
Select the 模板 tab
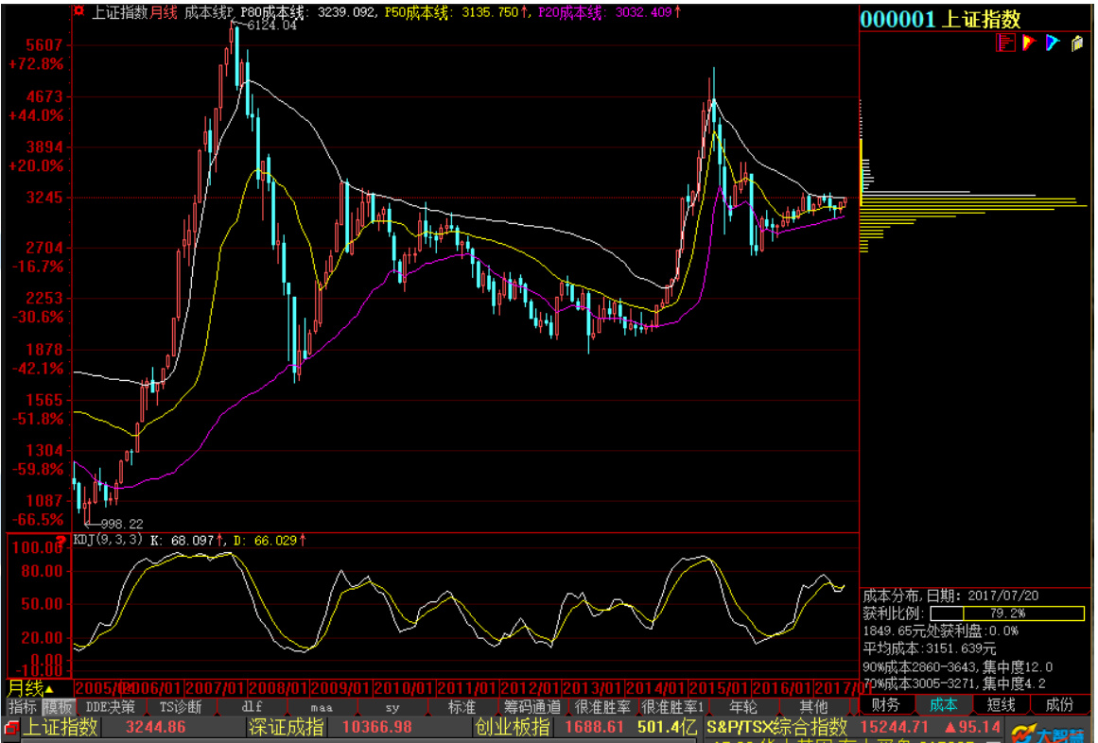coord(58,707)
